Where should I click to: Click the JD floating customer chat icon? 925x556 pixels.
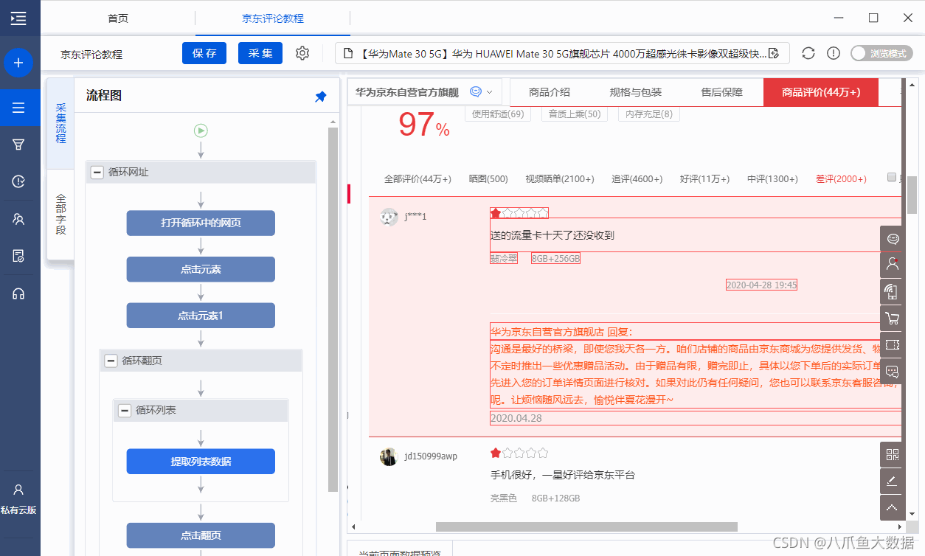[x=893, y=238]
